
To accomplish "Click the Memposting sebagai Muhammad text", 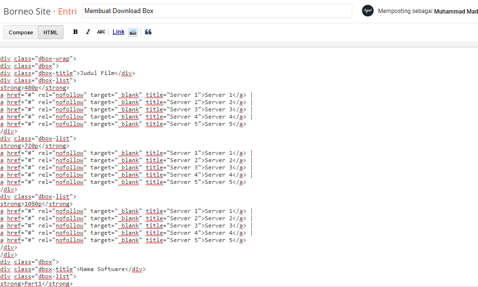I will point(427,11).
